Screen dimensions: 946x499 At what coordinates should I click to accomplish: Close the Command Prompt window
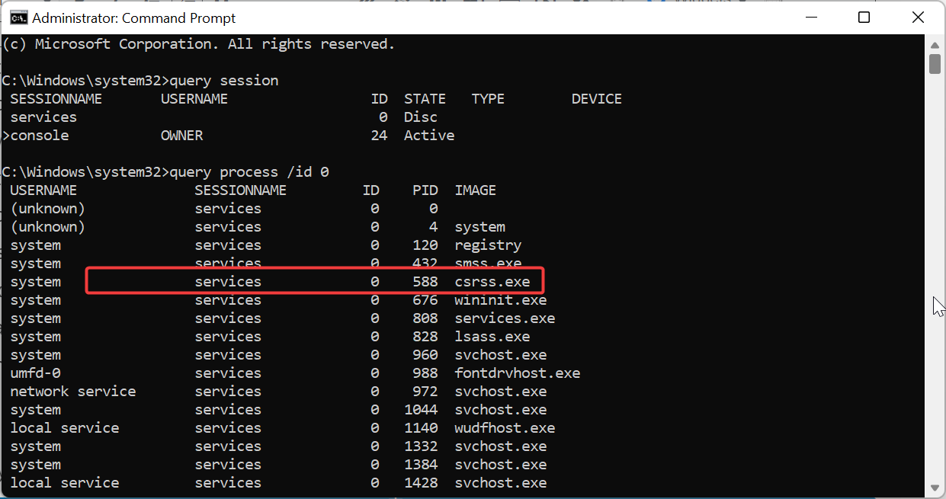(x=917, y=18)
